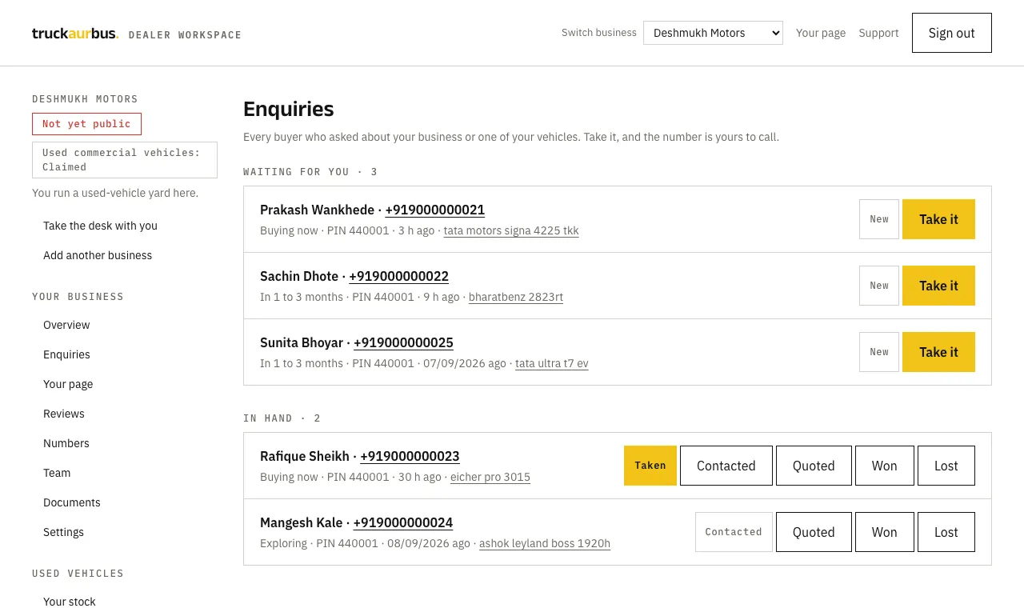Open phone link +919000000024 for Mangesh Kale

(x=402, y=522)
